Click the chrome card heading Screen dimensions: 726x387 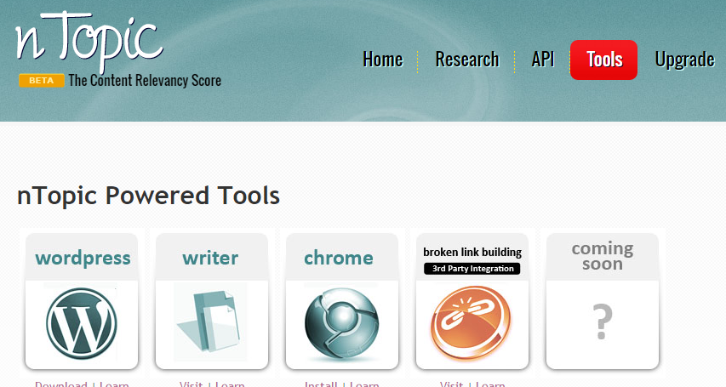339,259
